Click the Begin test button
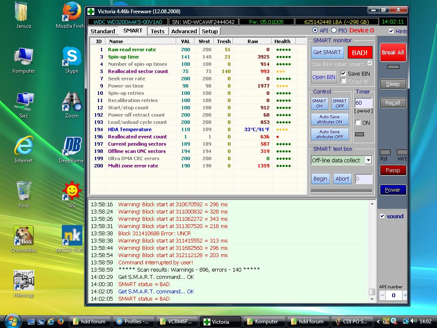The width and height of the screenshot is (437, 328). [320, 179]
